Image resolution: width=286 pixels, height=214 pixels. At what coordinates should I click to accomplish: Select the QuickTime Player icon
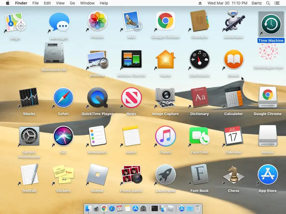click(x=97, y=98)
